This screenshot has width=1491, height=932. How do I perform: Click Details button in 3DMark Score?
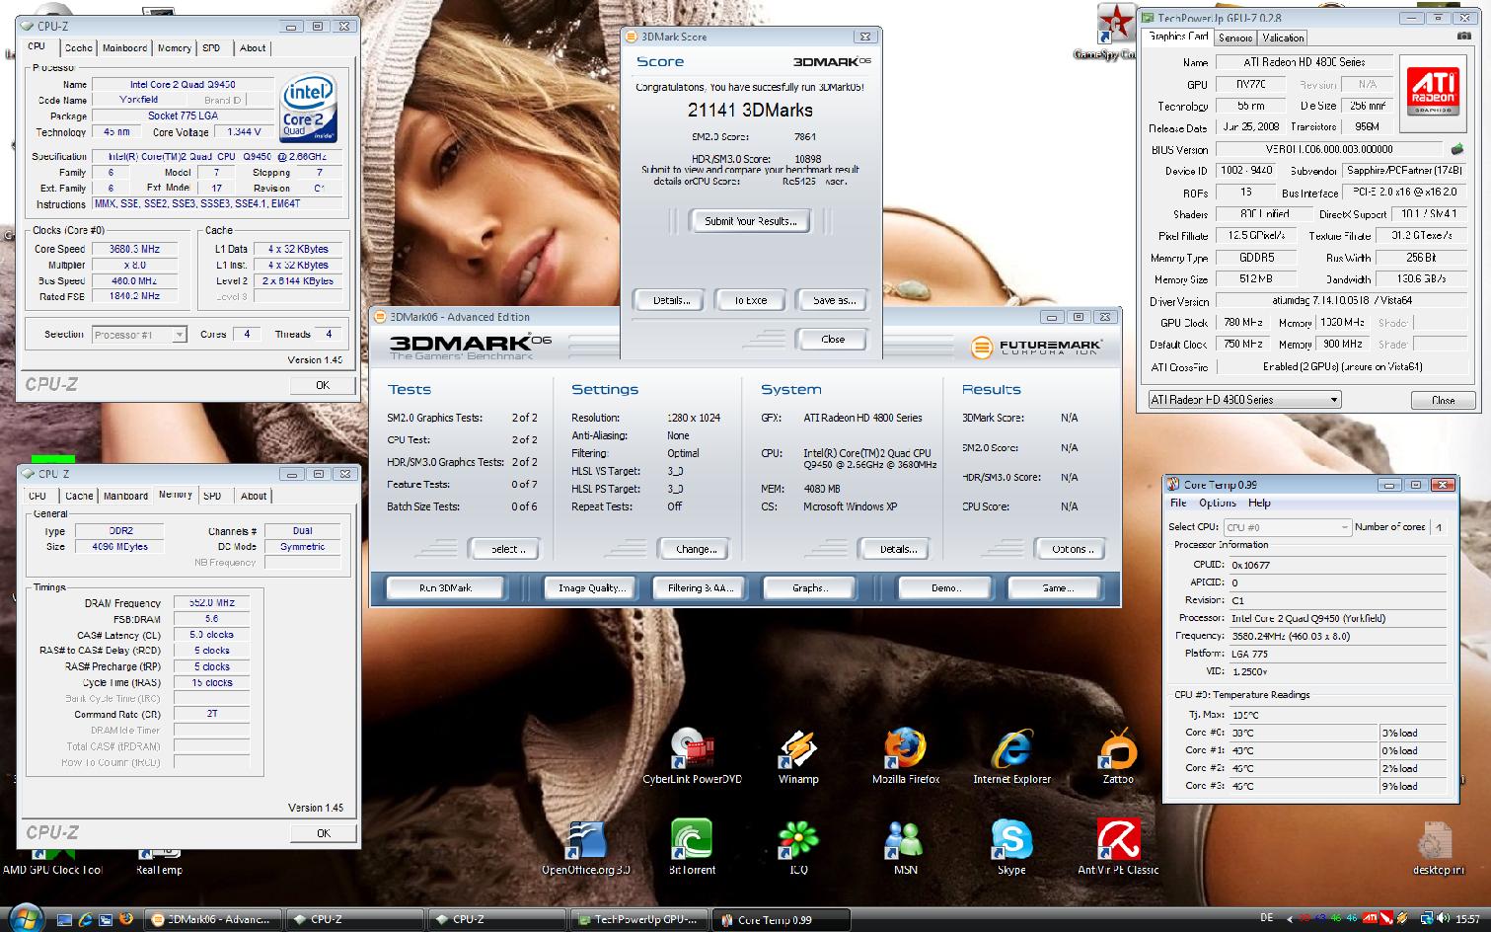coord(671,300)
